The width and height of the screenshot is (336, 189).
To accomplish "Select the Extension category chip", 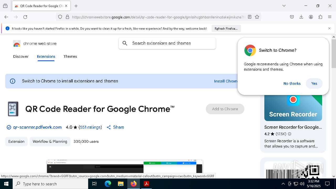I will pyautogui.click(x=16, y=141).
